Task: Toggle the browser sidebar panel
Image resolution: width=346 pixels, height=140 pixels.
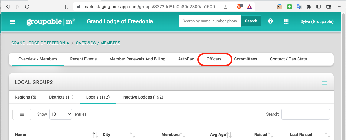Action: tap(318, 6)
